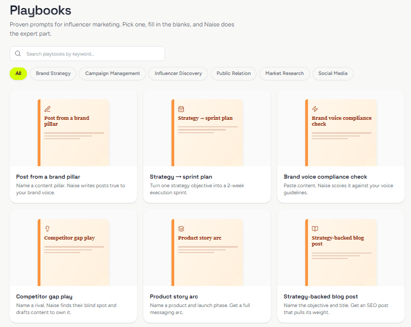Screen dimensions: 411x327
Task: Focus the Search playbooks by keyword field
Action: (x=87, y=54)
